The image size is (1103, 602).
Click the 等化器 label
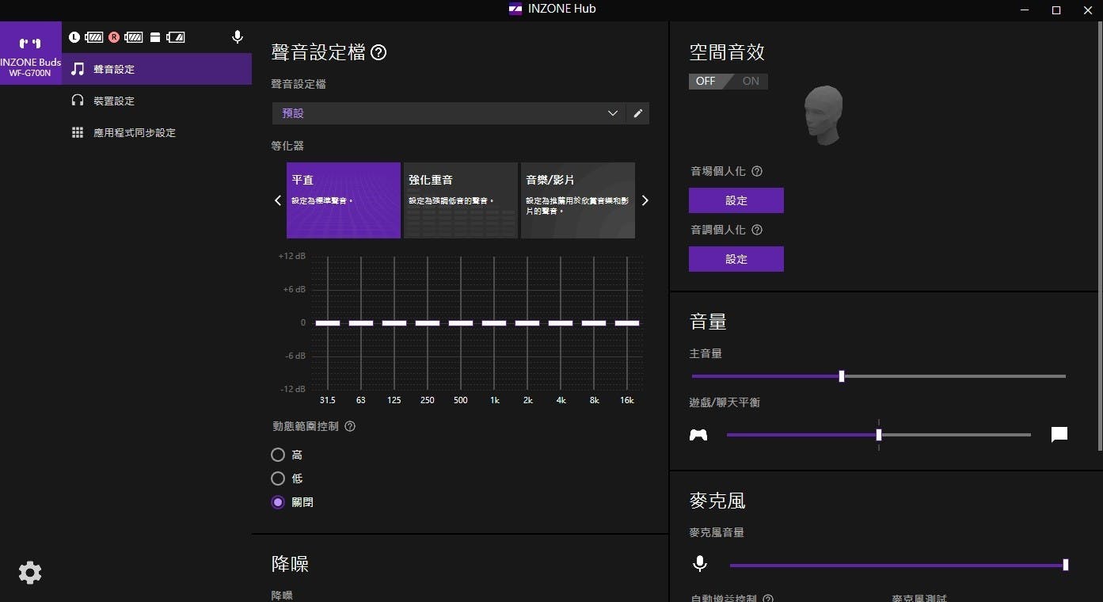[x=287, y=146]
